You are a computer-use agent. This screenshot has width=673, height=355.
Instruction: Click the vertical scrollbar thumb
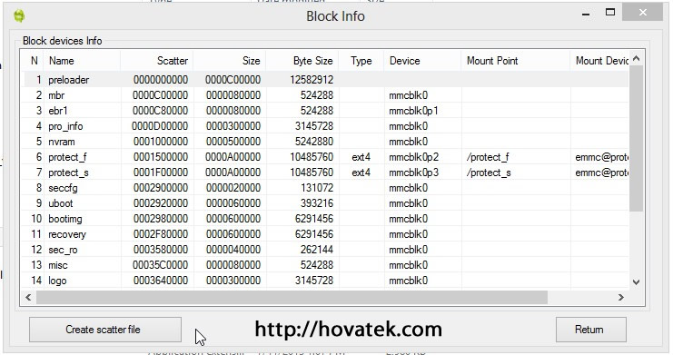[636, 138]
